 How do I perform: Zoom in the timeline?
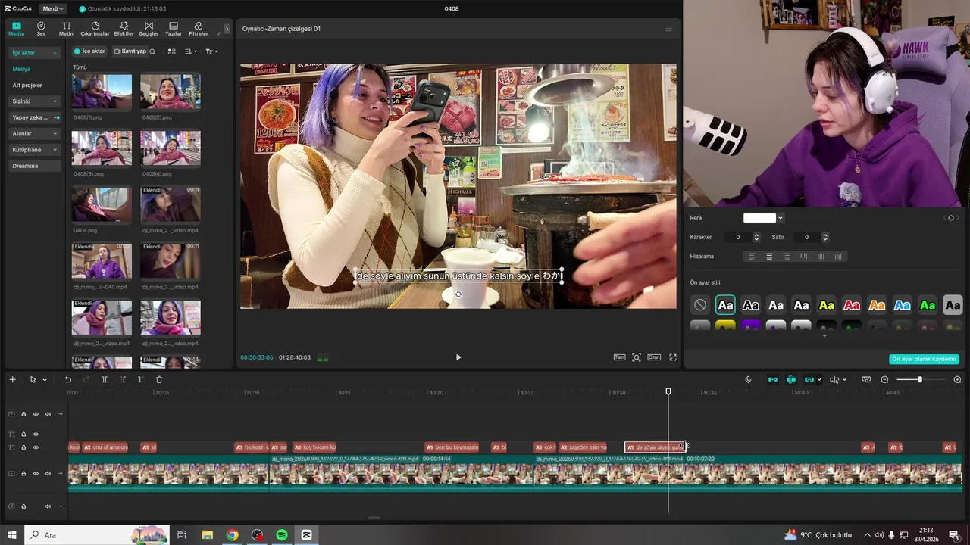[957, 379]
